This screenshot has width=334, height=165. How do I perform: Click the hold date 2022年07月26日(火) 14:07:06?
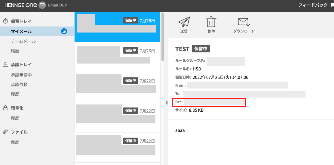pos(220,77)
